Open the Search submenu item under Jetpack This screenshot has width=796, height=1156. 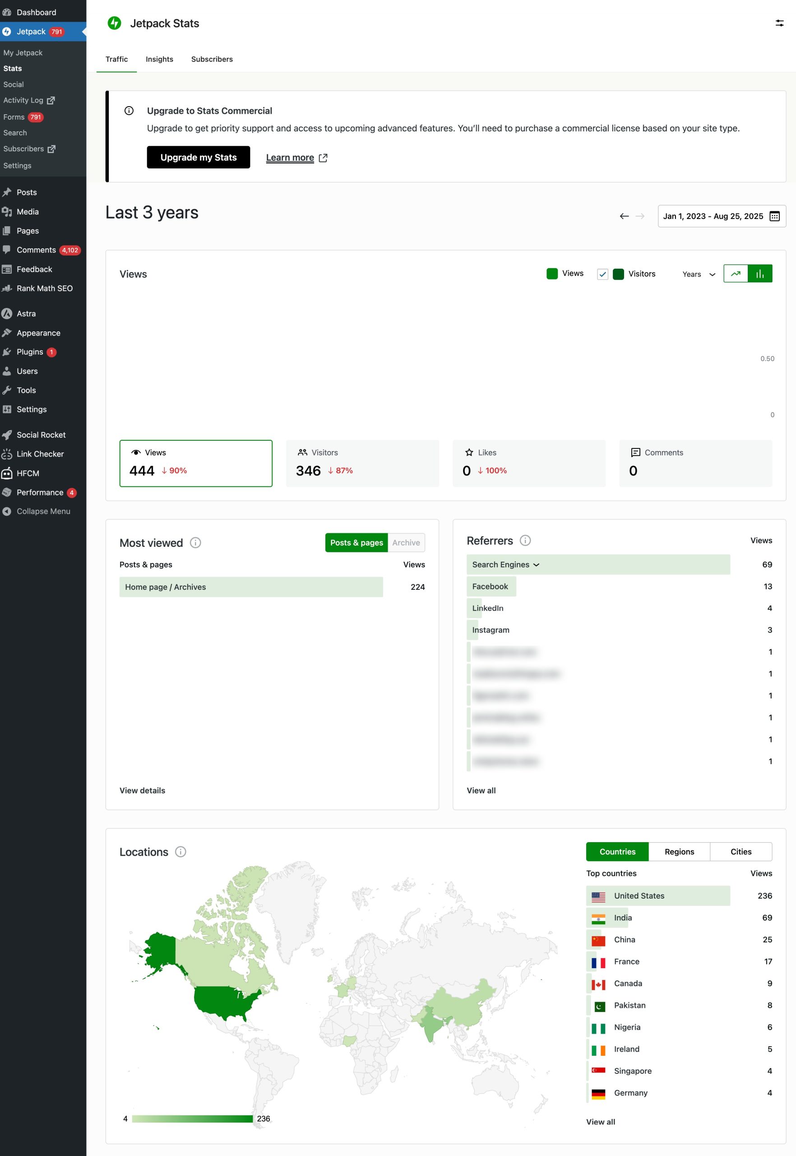[15, 133]
